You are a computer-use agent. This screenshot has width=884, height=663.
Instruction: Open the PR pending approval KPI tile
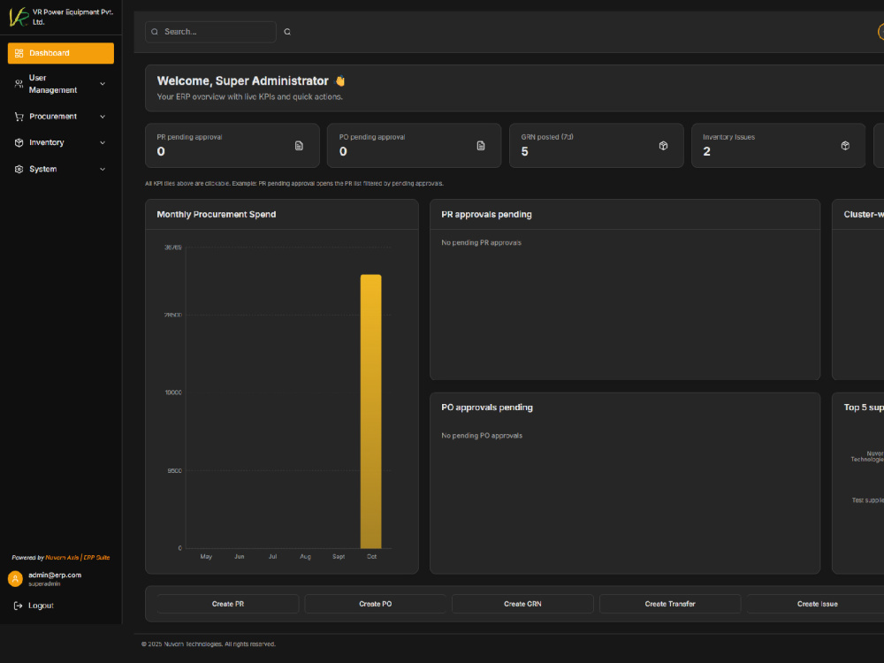coord(232,146)
